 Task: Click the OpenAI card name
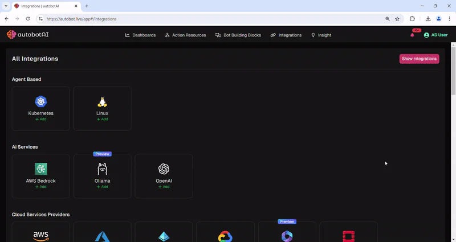(164, 181)
